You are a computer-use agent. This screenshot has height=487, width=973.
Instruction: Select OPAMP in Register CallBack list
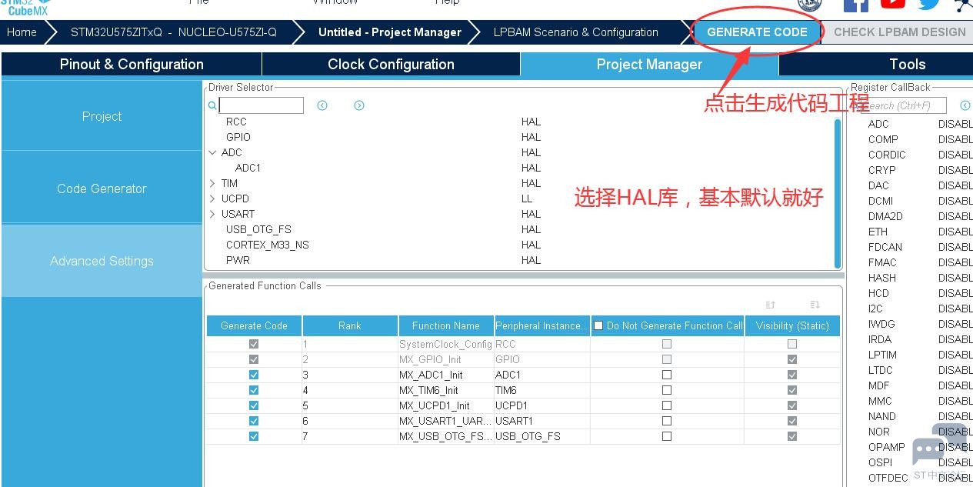[887, 447]
